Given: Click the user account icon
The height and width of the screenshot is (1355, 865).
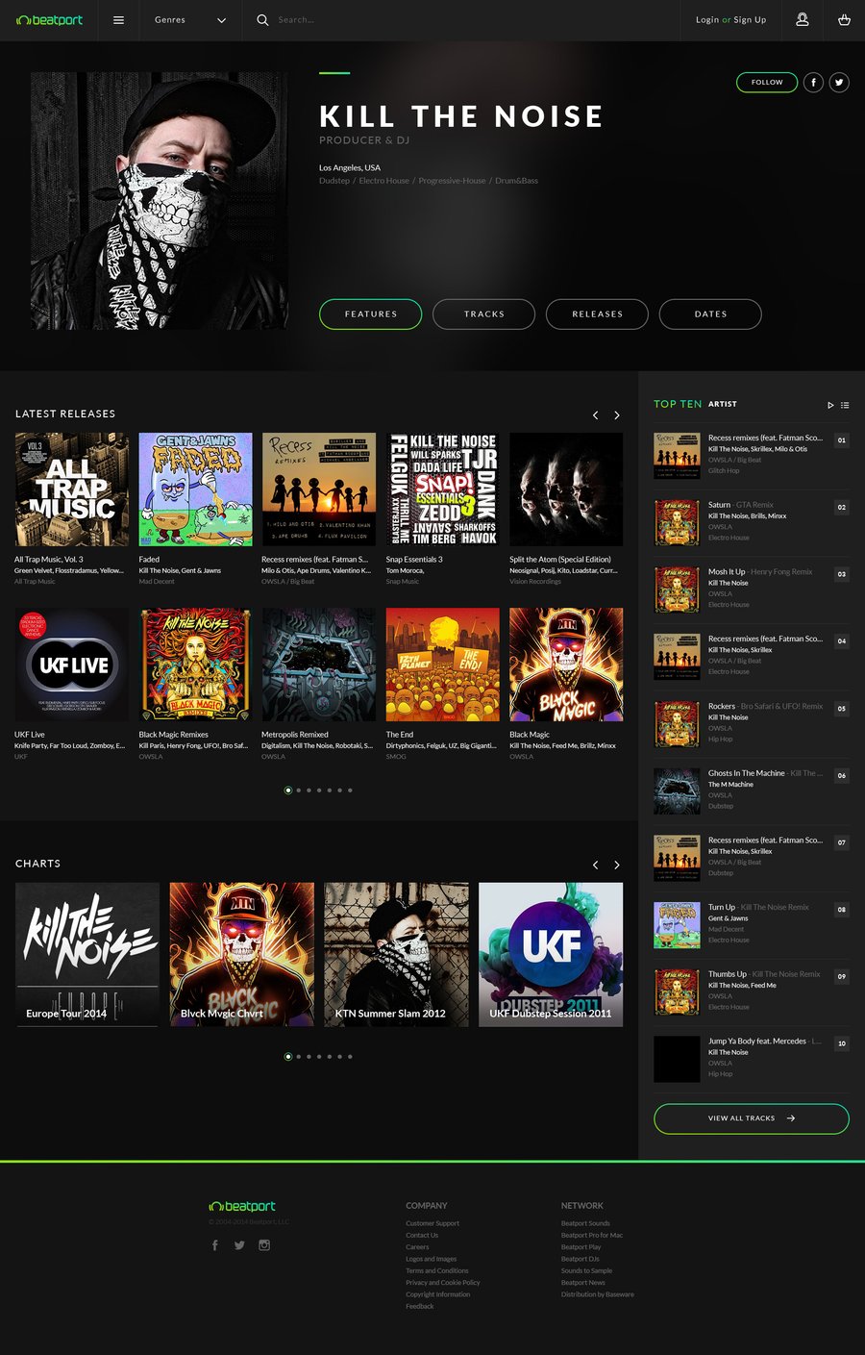Looking at the screenshot, I should (x=802, y=20).
